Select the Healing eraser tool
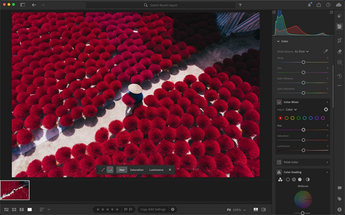 tap(339, 51)
